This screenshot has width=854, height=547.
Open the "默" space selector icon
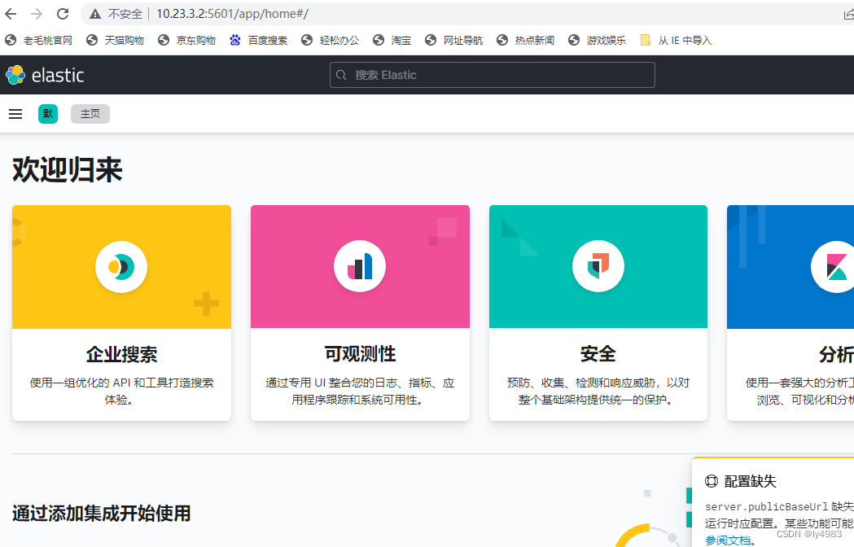pyautogui.click(x=47, y=113)
